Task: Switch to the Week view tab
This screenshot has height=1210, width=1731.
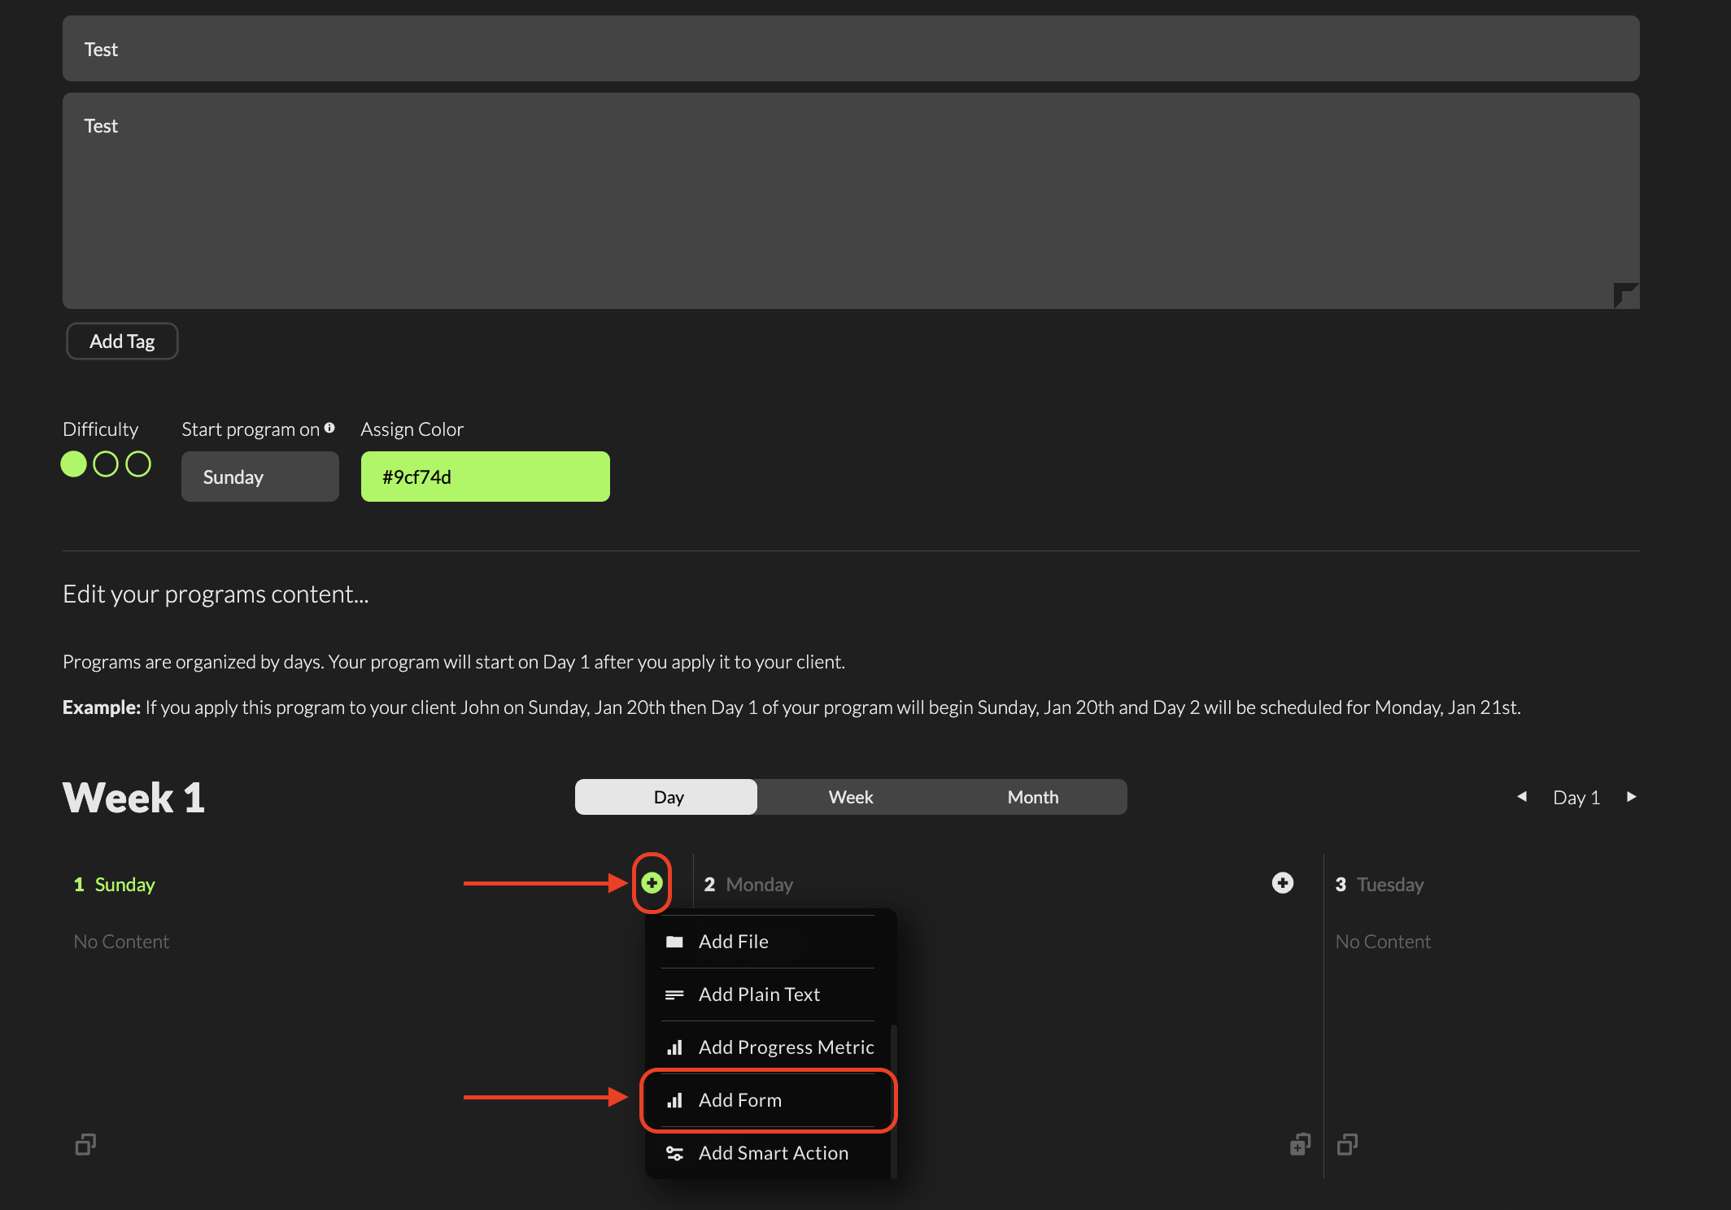Action: point(850,797)
